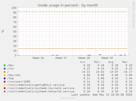Click the 0.16 average value for /tmp

point(115,78)
